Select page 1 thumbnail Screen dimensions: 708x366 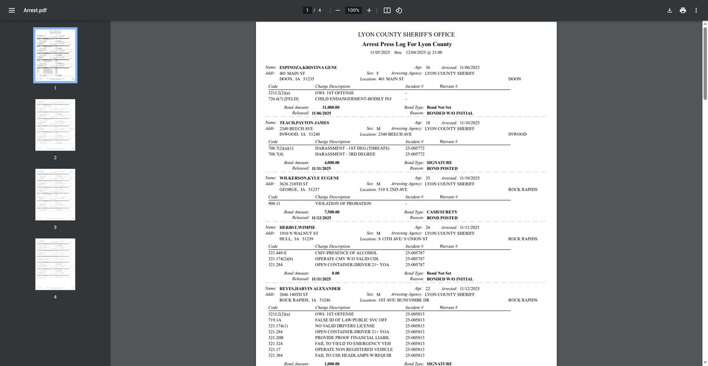pos(55,55)
